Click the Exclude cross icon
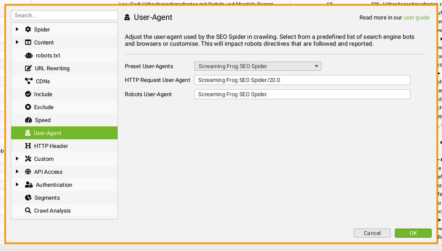 coord(28,107)
